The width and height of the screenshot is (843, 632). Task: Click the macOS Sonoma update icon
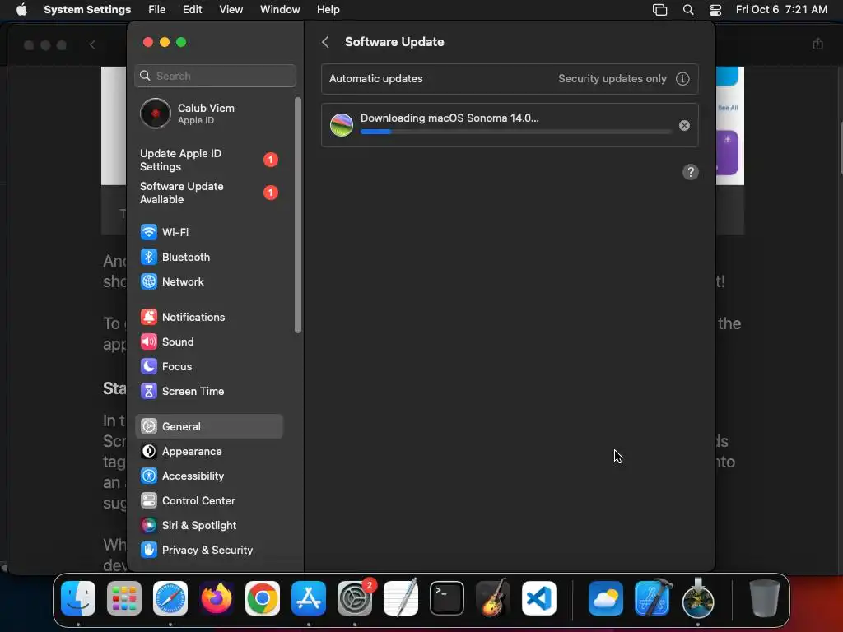pos(342,125)
